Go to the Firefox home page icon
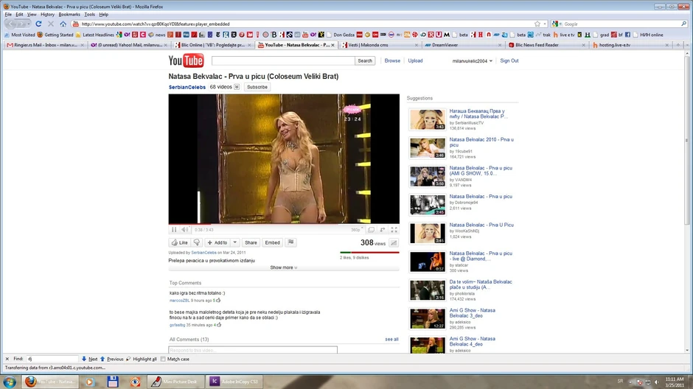 click(63, 24)
